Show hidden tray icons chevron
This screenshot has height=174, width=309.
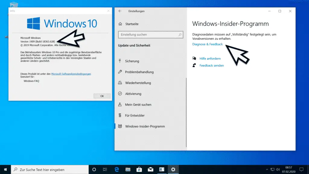pyautogui.click(x=267, y=169)
